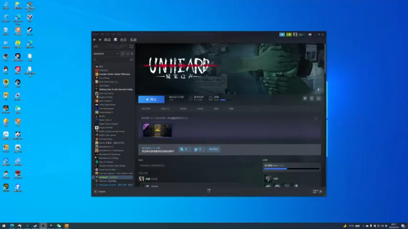Viewport: 408px width, 229px height.
Task: Open the 商店 (Store) tab
Action: [x=107, y=40]
